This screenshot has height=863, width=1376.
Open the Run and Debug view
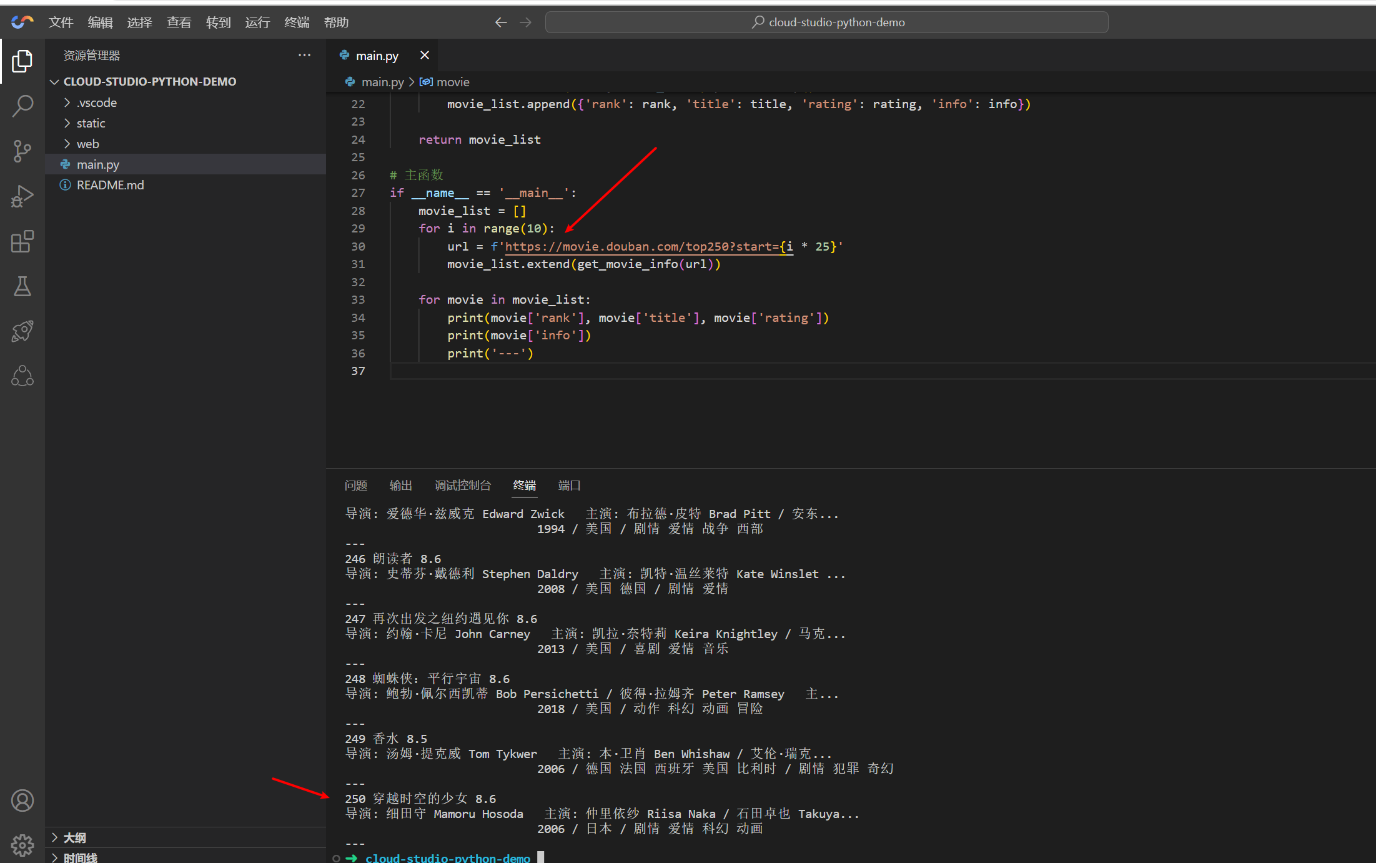22,196
